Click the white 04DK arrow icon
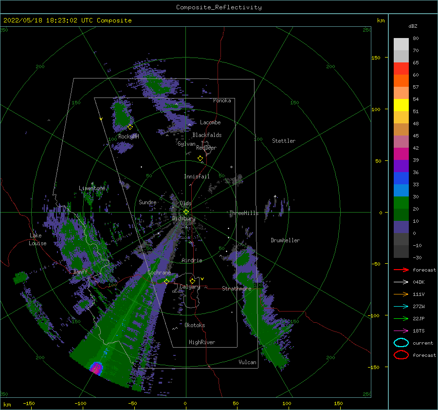The width and height of the screenshot is (438, 410). coord(401,282)
